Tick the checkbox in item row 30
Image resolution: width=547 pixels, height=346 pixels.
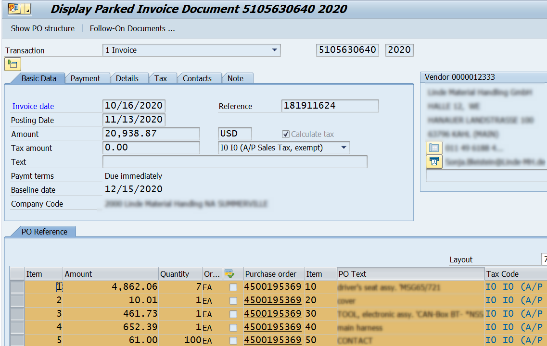click(x=233, y=314)
